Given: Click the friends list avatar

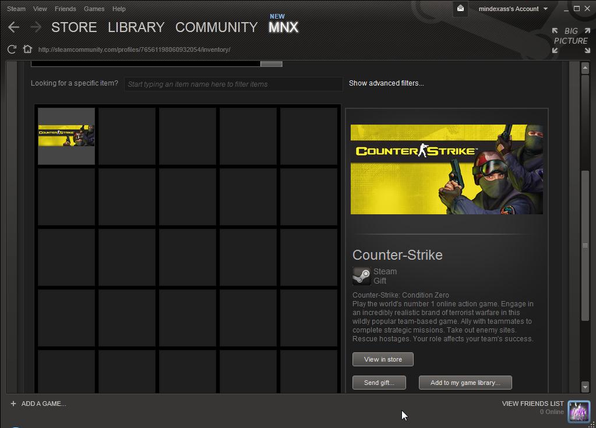Looking at the screenshot, I should tap(579, 411).
